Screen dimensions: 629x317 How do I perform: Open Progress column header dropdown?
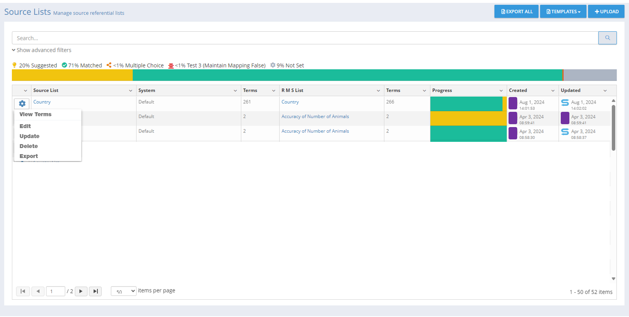click(501, 90)
